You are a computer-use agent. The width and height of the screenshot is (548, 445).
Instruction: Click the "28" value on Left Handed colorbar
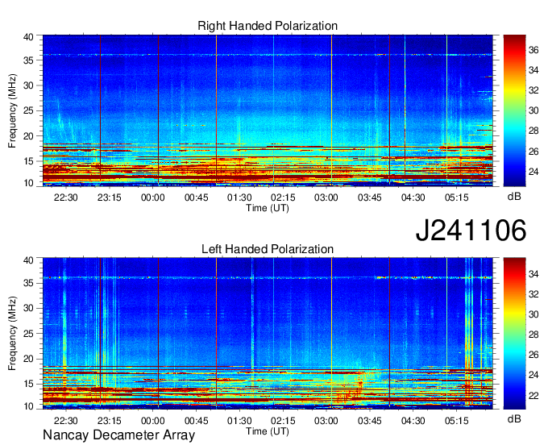pos(533,335)
